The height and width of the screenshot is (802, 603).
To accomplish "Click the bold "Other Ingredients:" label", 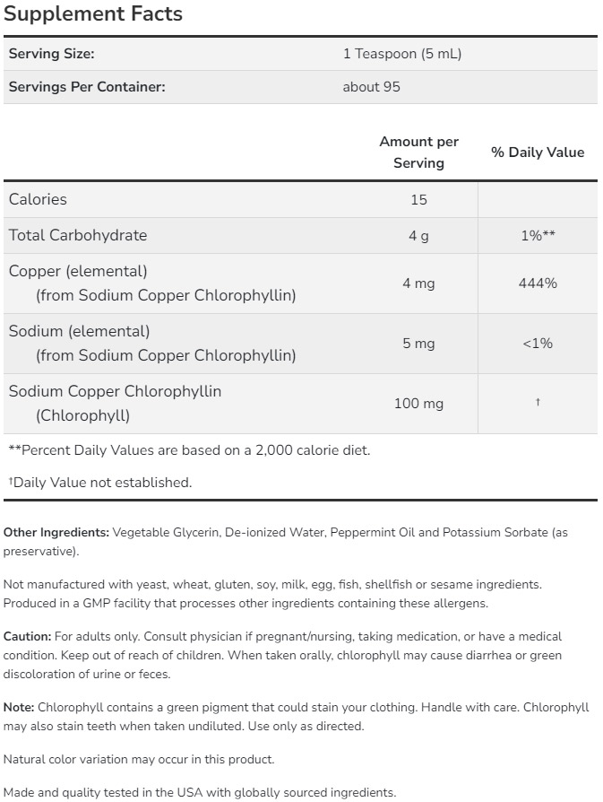I will click(x=56, y=533).
